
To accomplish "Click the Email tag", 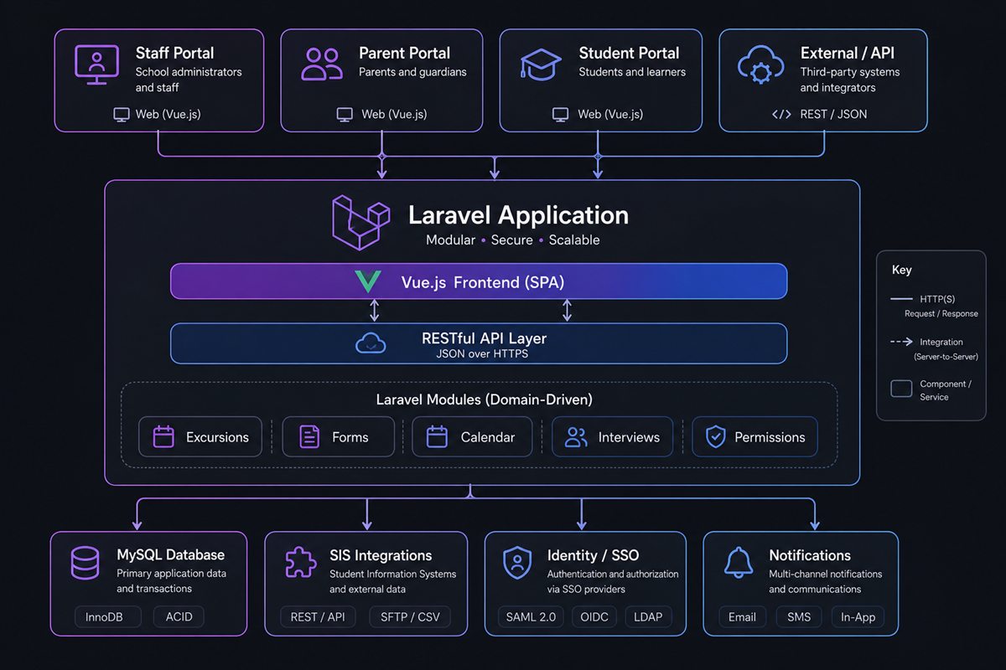I will (x=742, y=617).
